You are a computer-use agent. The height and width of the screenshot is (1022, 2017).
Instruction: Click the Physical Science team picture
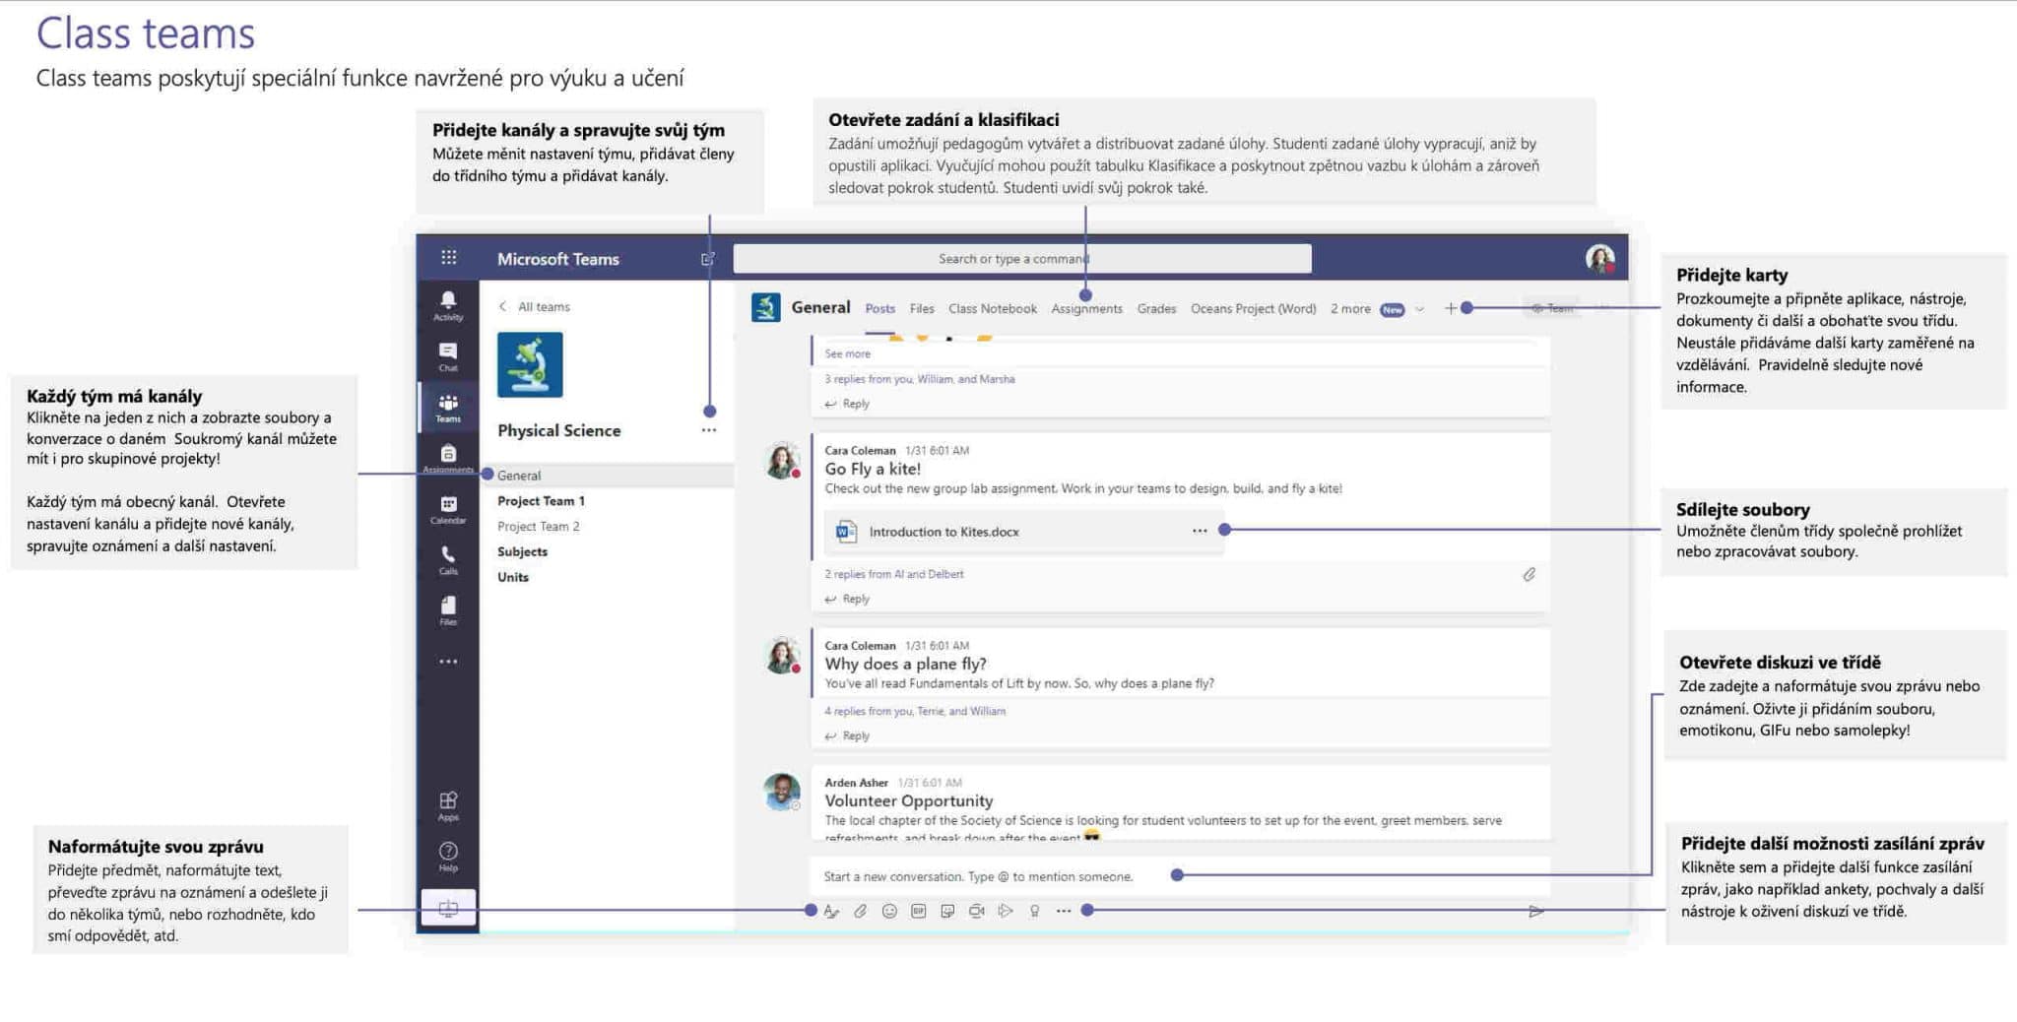pos(530,364)
